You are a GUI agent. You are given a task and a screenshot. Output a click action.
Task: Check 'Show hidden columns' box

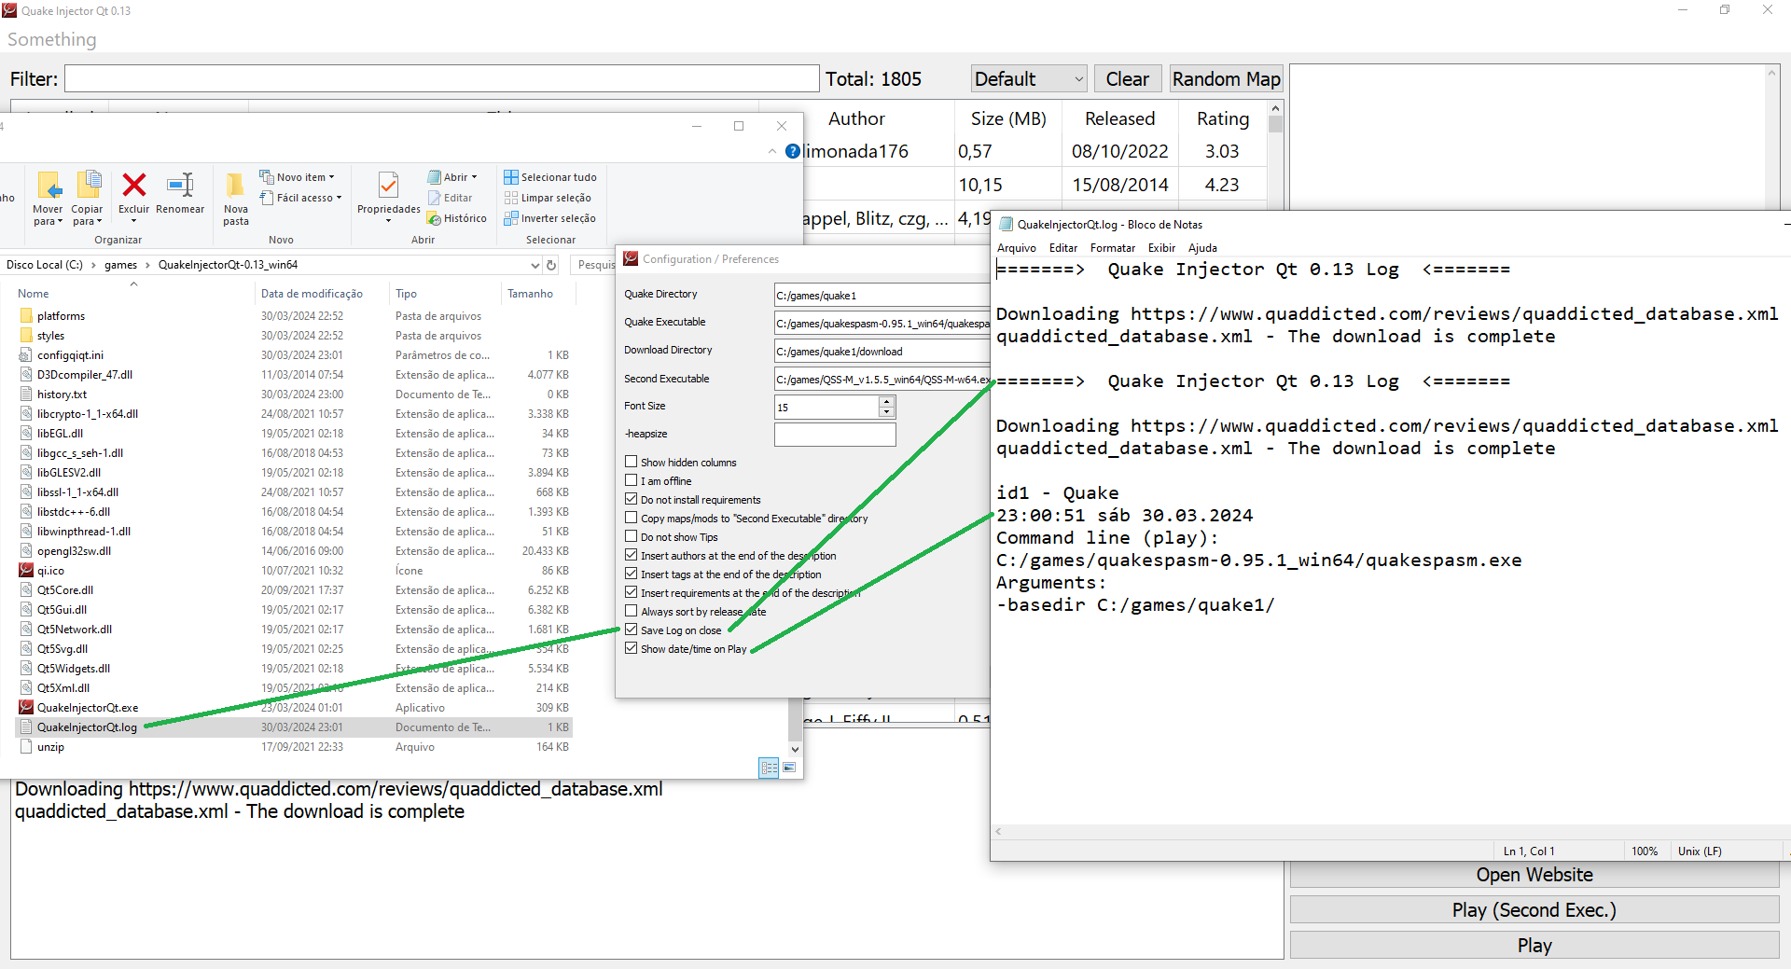coord(632,462)
